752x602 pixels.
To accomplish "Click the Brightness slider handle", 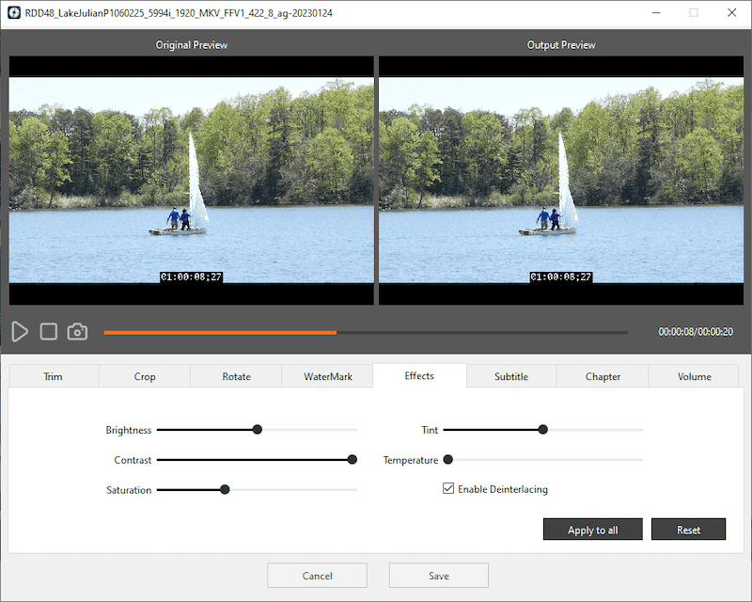I will click(257, 430).
